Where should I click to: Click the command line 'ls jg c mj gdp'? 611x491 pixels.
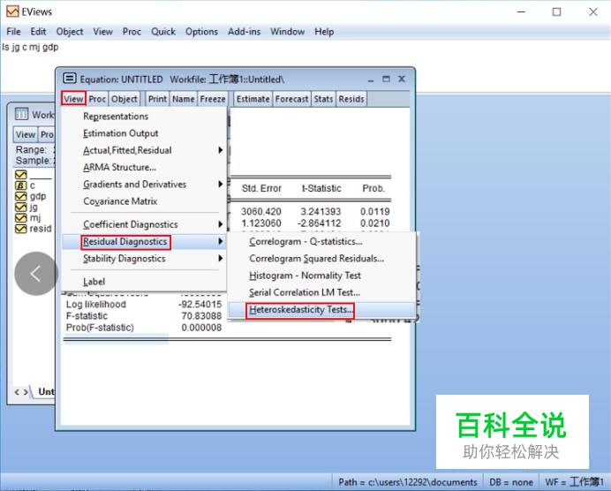pos(30,47)
